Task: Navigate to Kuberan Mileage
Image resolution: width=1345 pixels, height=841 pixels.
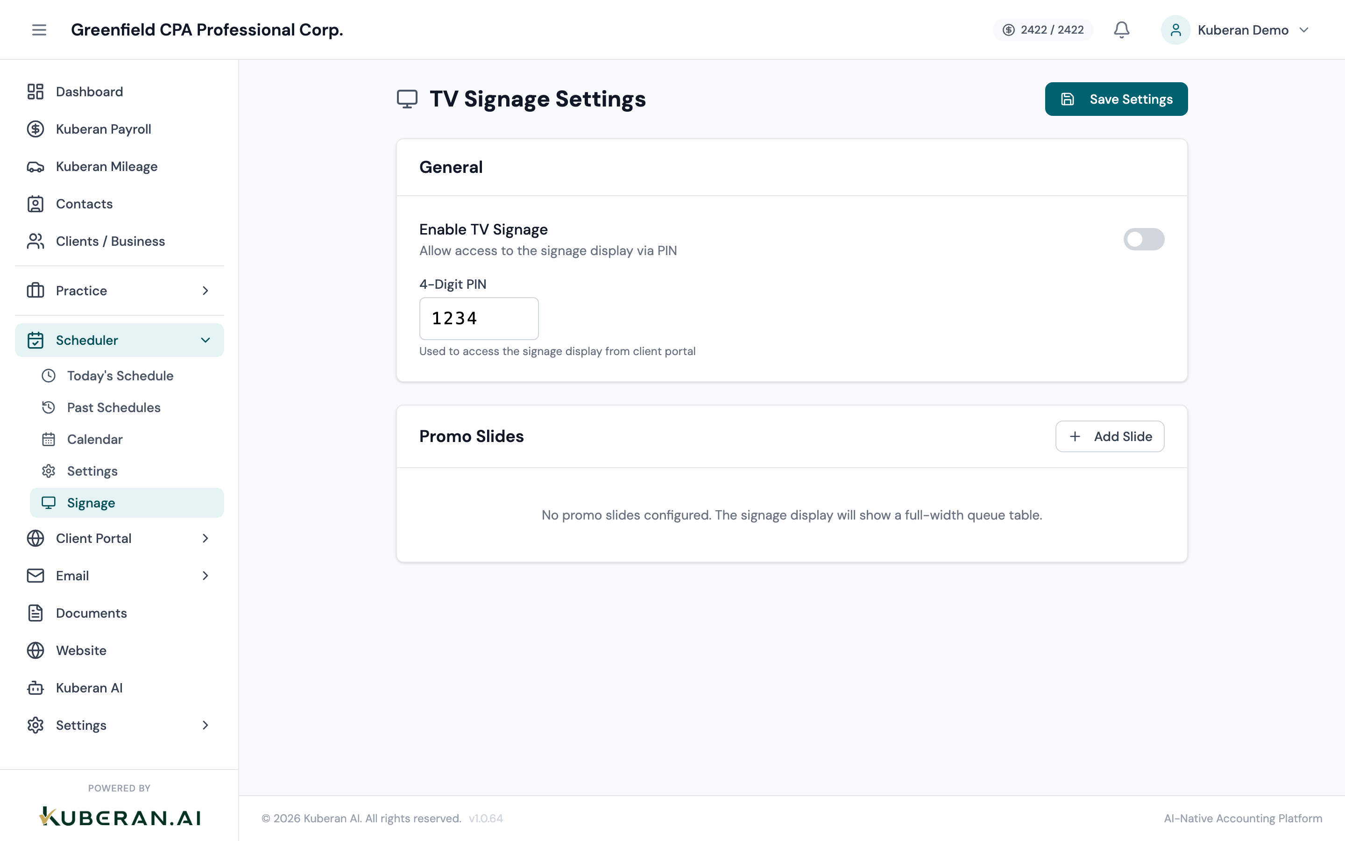Action: [x=120, y=167]
